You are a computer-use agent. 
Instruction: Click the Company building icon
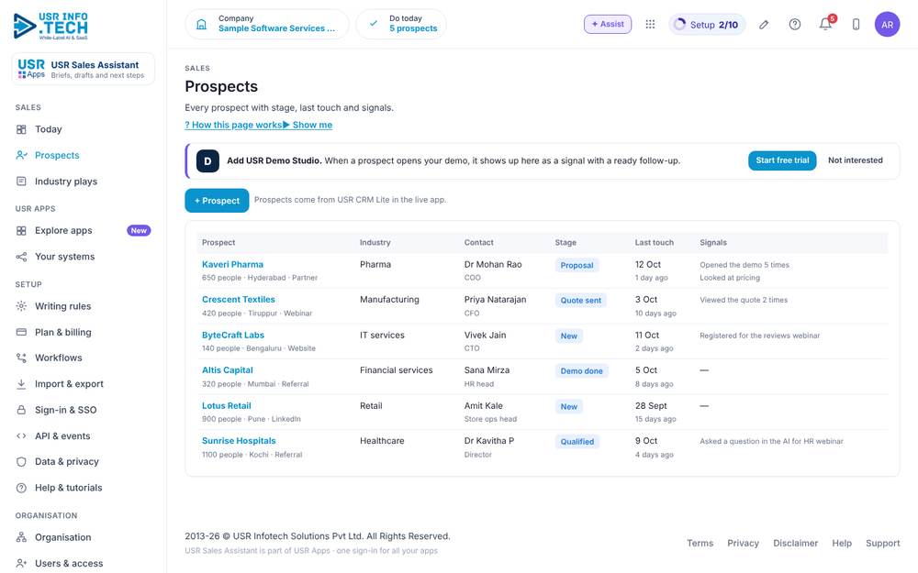tap(201, 25)
